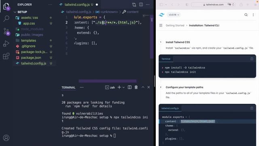Viewport: 259px width, 146px height.
Task: Click the open changes compare icon in editor
Action: point(134,4)
